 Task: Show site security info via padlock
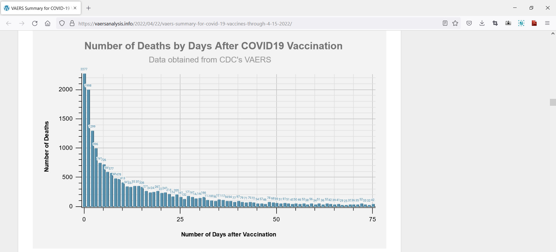tap(72, 23)
